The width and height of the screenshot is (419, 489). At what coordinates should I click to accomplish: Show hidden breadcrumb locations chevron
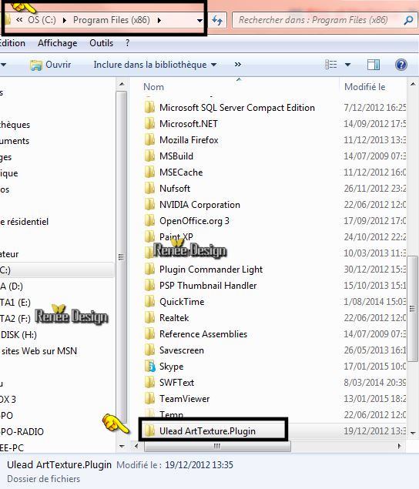(x=19, y=20)
